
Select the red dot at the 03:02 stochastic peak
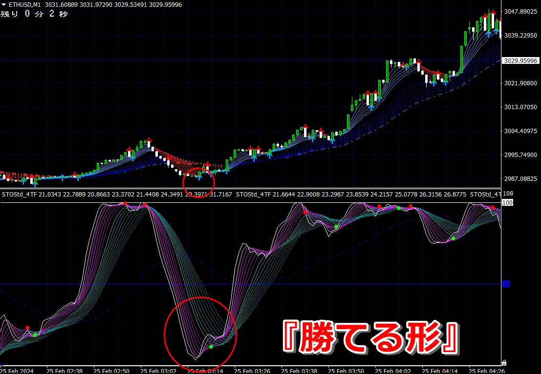pos(145,205)
